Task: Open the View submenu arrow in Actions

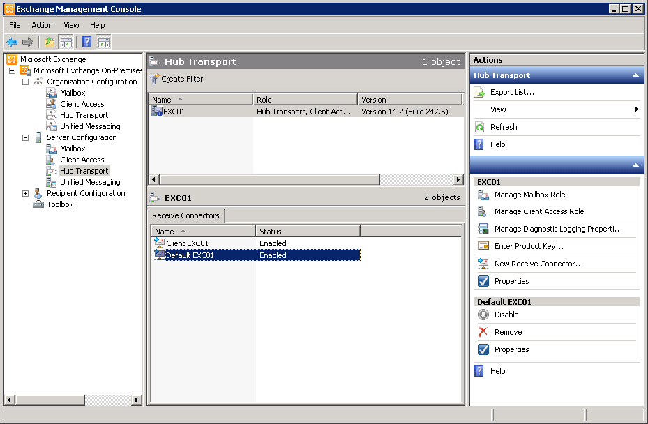Action: pyautogui.click(x=636, y=109)
